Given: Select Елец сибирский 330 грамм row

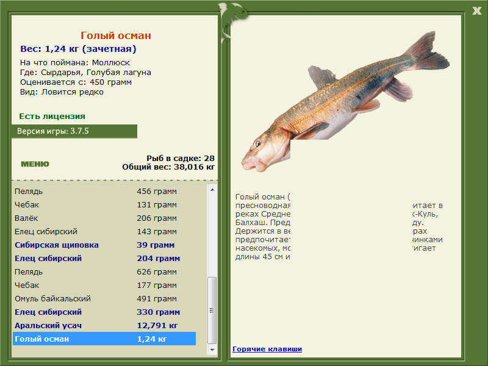Looking at the screenshot, I should [104, 312].
